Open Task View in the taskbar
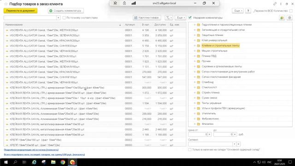295x166 pixels. tap(24, 162)
